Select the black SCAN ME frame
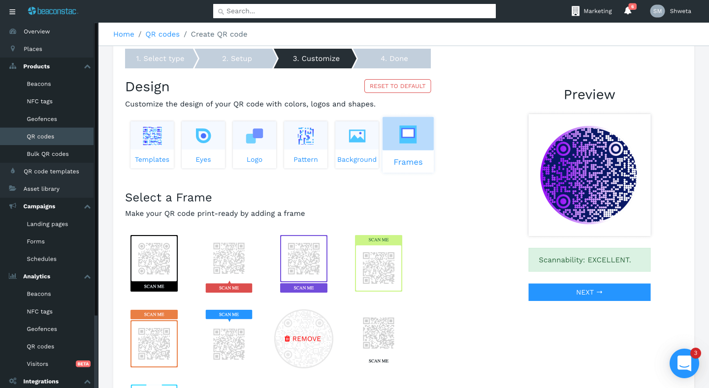Screen dimensions: 709x388 click(x=154, y=263)
